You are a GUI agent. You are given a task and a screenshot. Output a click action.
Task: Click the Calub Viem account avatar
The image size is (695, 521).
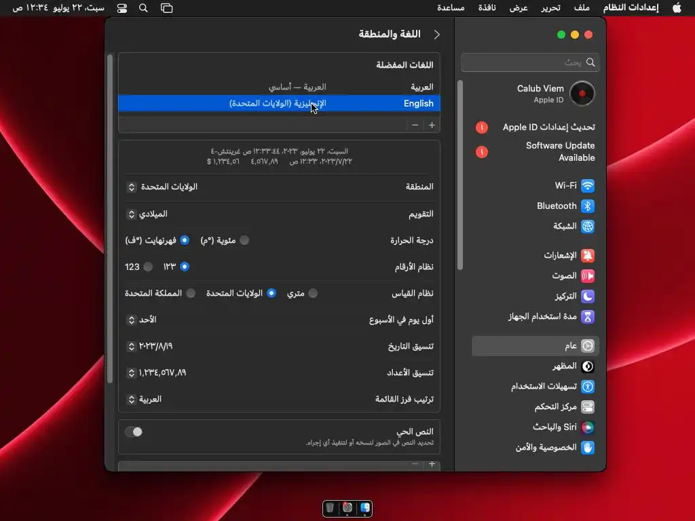point(582,94)
